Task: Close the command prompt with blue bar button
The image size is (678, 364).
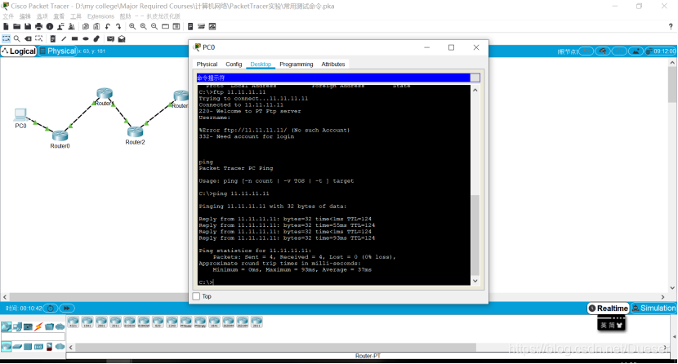Action: click(475, 78)
